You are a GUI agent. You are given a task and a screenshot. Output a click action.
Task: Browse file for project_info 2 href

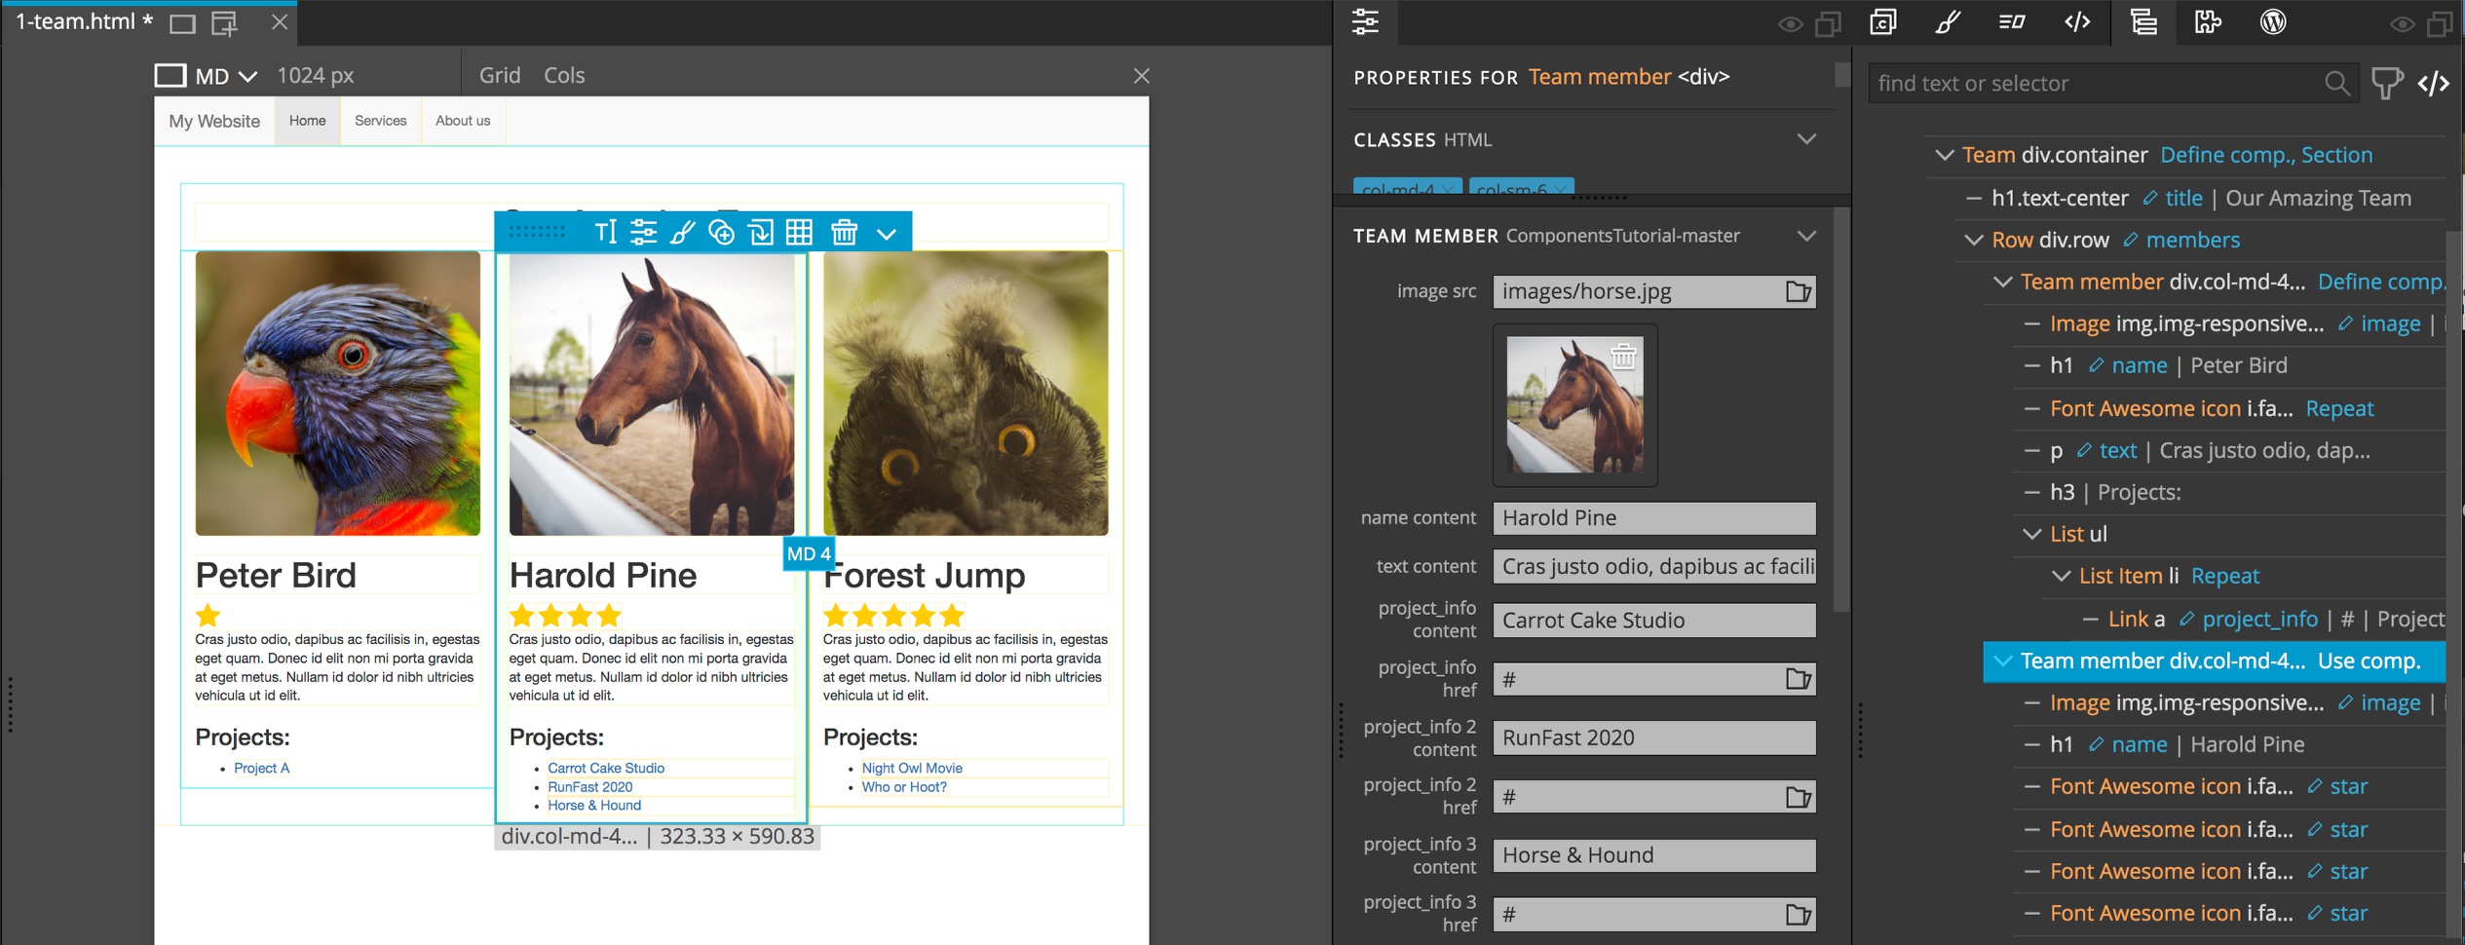tap(1798, 797)
